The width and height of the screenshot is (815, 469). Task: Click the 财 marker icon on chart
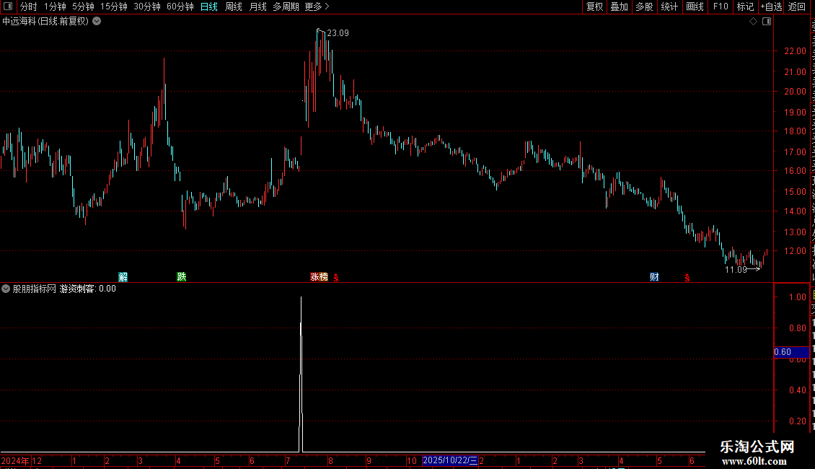click(654, 276)
